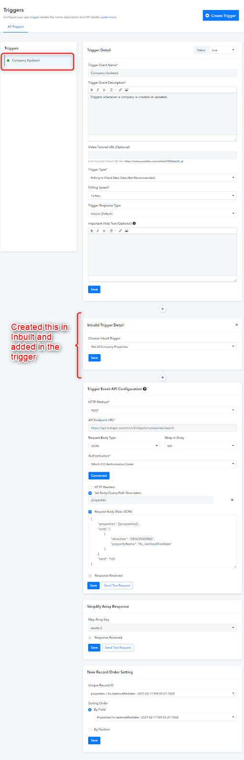Viewport: 244px width, 760px height.
Task: Switch to the All Triggers tab
Action: click(16, 27)
